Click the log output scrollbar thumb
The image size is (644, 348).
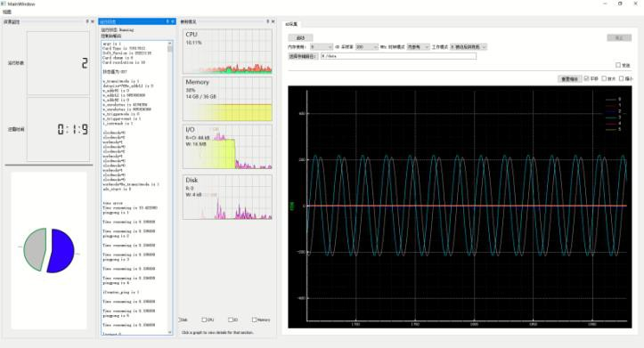(170, 49)
